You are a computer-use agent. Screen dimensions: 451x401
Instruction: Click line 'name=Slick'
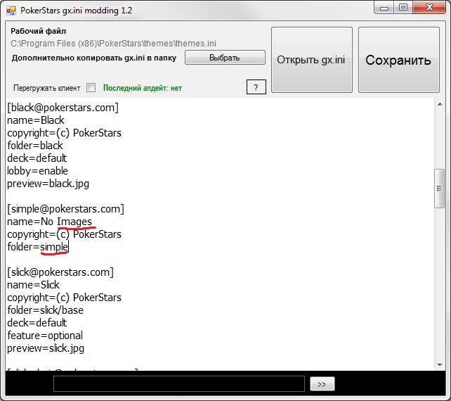33,285
